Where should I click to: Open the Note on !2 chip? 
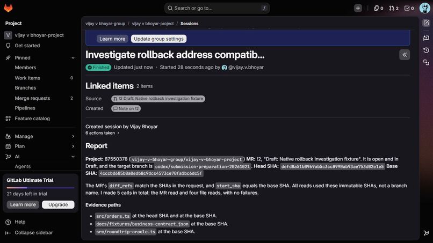126,109
